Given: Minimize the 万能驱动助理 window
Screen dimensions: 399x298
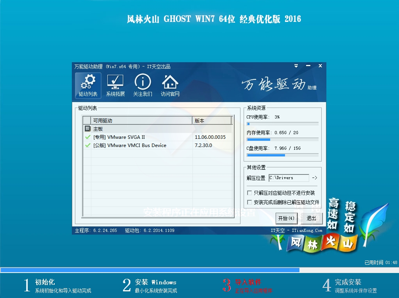Looking at the screenshot, I should 308,66.
